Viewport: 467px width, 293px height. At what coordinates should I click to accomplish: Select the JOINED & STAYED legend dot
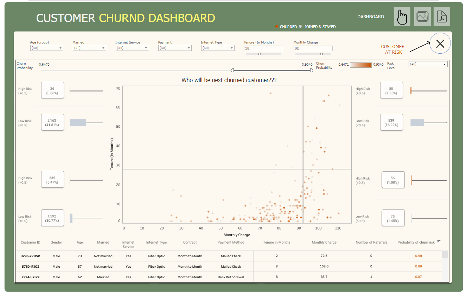coord(300,26)
